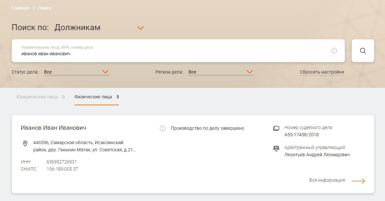Switch to the Юридические лица tab
Screen dimensions: 385x201
pos(40,97)
